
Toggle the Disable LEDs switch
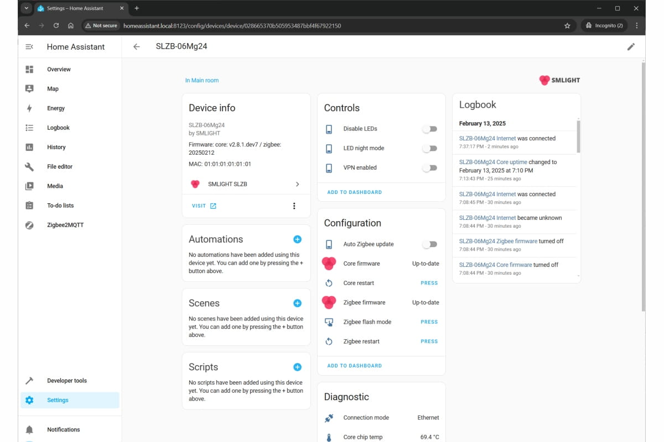pos(429,129)
